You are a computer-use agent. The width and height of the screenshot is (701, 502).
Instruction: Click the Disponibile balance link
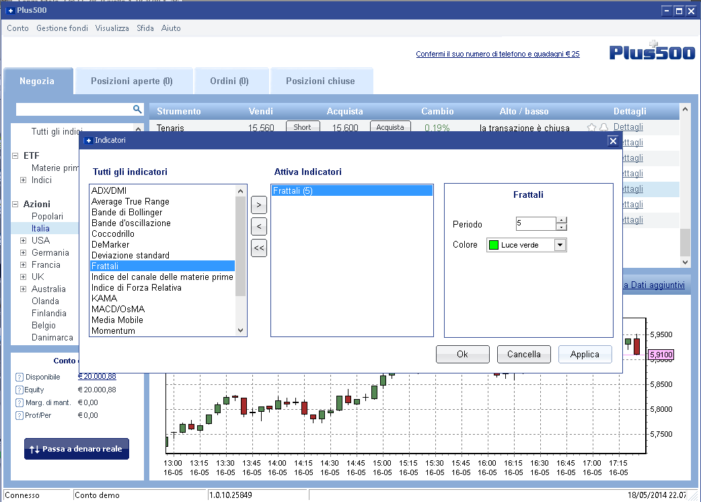click(x=97, y=376)
